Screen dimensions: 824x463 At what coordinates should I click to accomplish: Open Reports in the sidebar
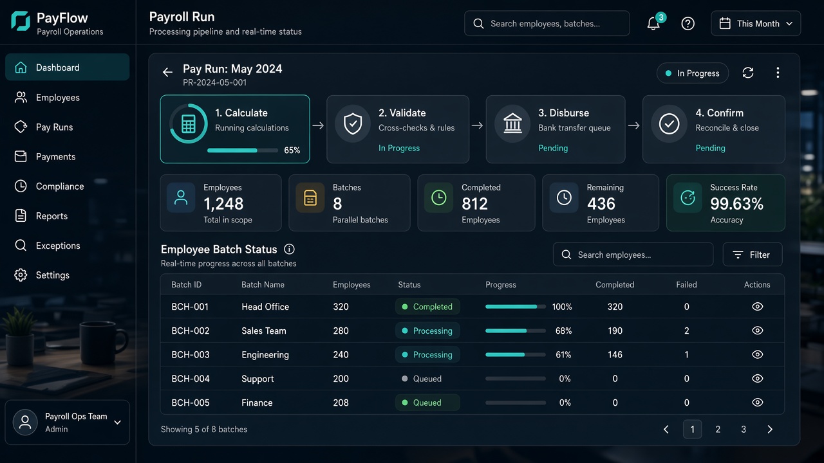(x=68, y=216)
